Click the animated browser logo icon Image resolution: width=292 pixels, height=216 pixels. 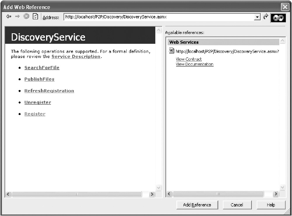point(278,17)
